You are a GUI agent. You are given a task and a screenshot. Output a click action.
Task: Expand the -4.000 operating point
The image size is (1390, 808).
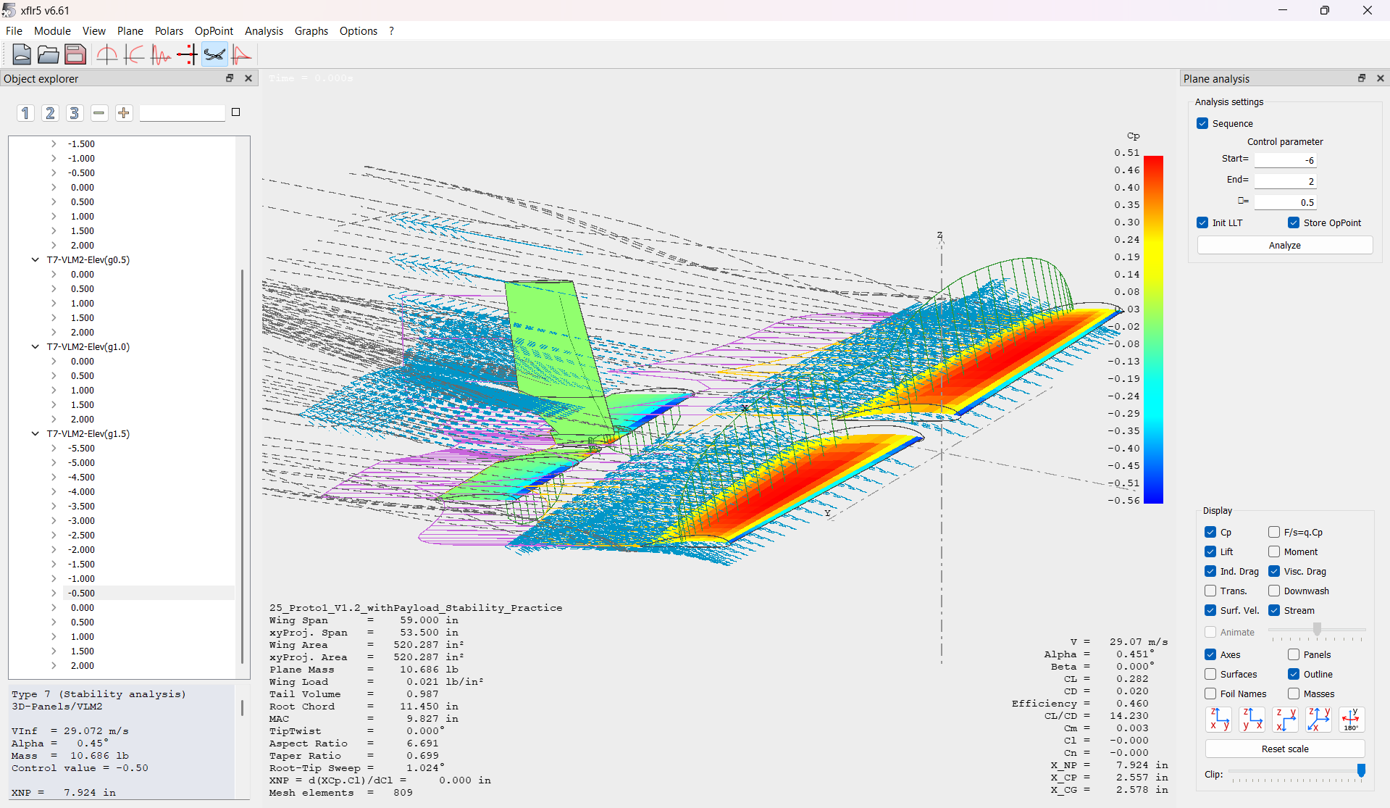[54, 491]
